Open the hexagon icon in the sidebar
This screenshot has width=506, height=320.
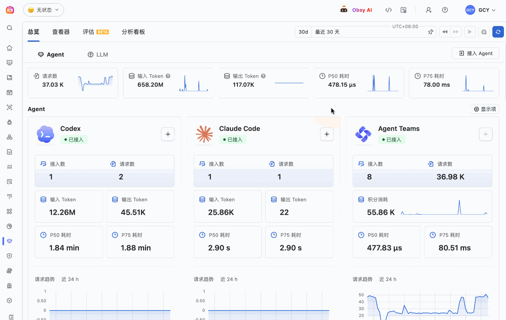[x=10, y=301]
